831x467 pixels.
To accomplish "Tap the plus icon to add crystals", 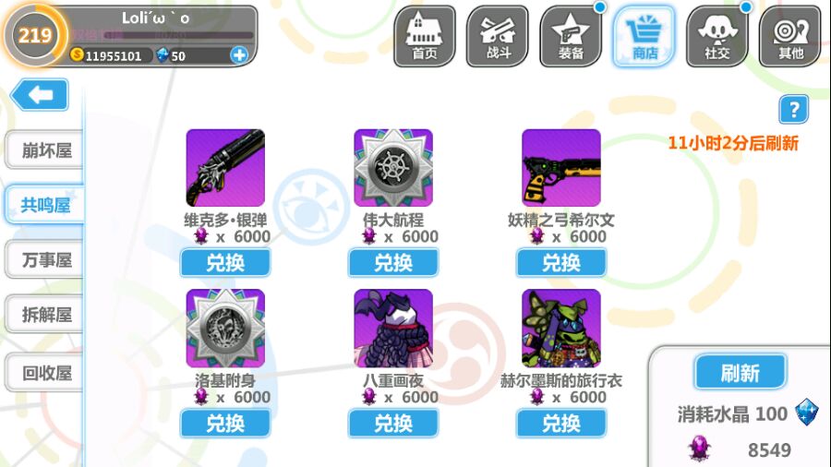I will pos(239,54).
